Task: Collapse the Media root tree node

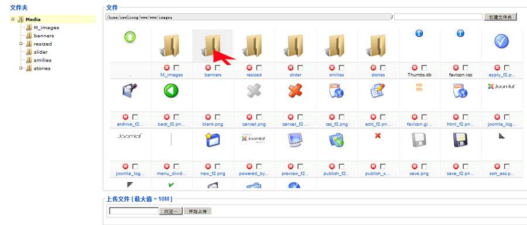Action: click(x=13, y=19)
